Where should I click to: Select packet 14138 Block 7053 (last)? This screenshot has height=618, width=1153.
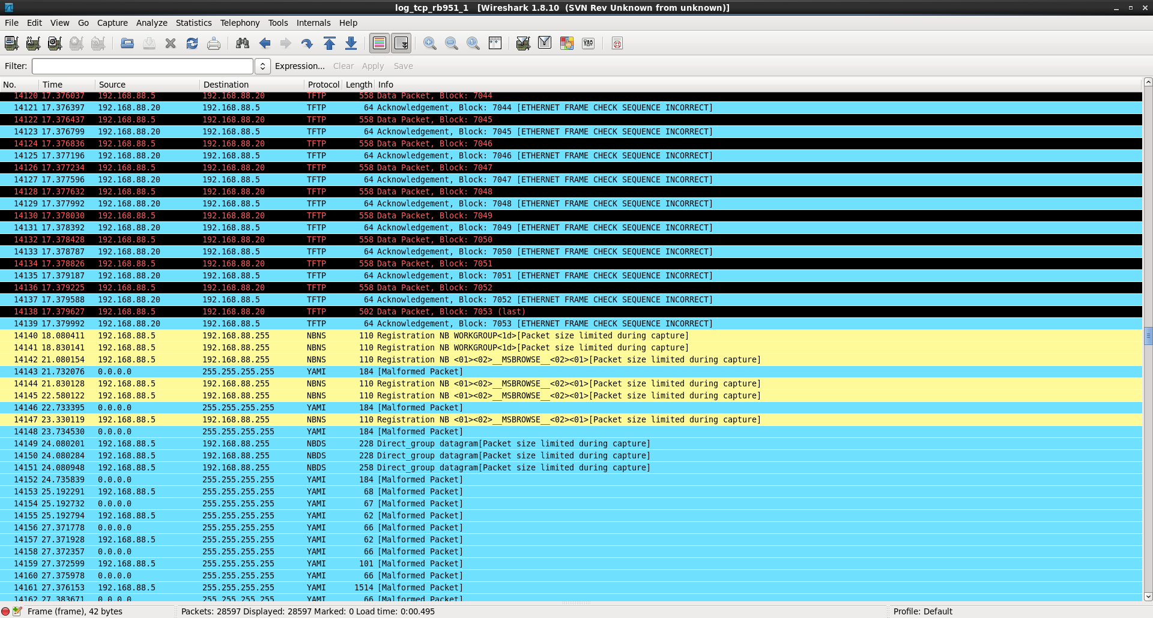(x=570, y=311)
